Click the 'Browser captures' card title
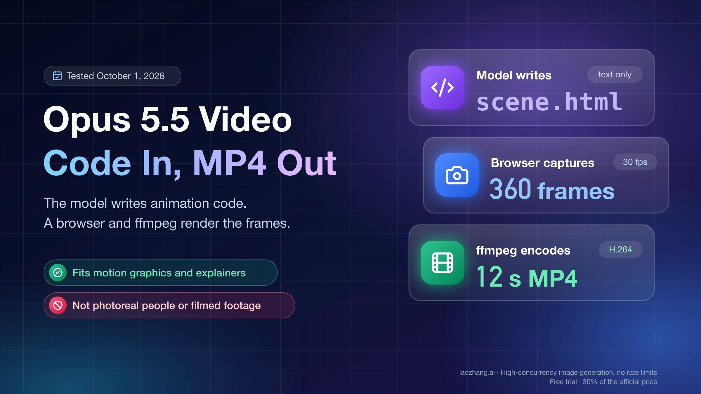701x394 pixels. click(x=542, y=163)
